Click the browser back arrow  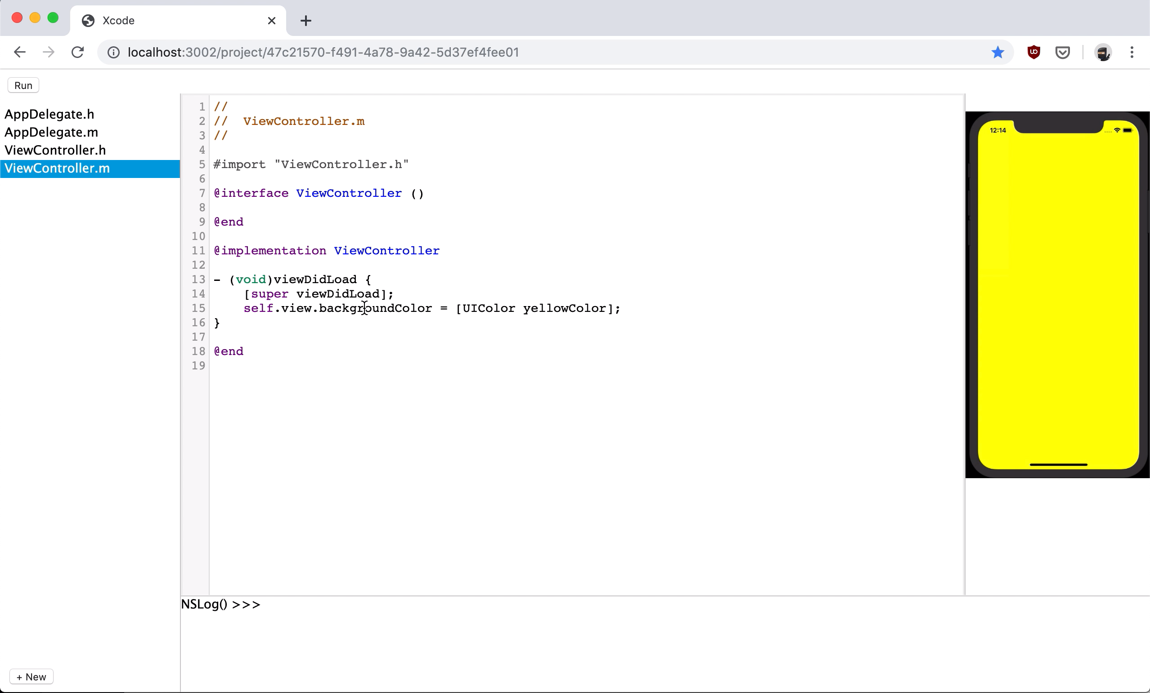click(20, 52)
